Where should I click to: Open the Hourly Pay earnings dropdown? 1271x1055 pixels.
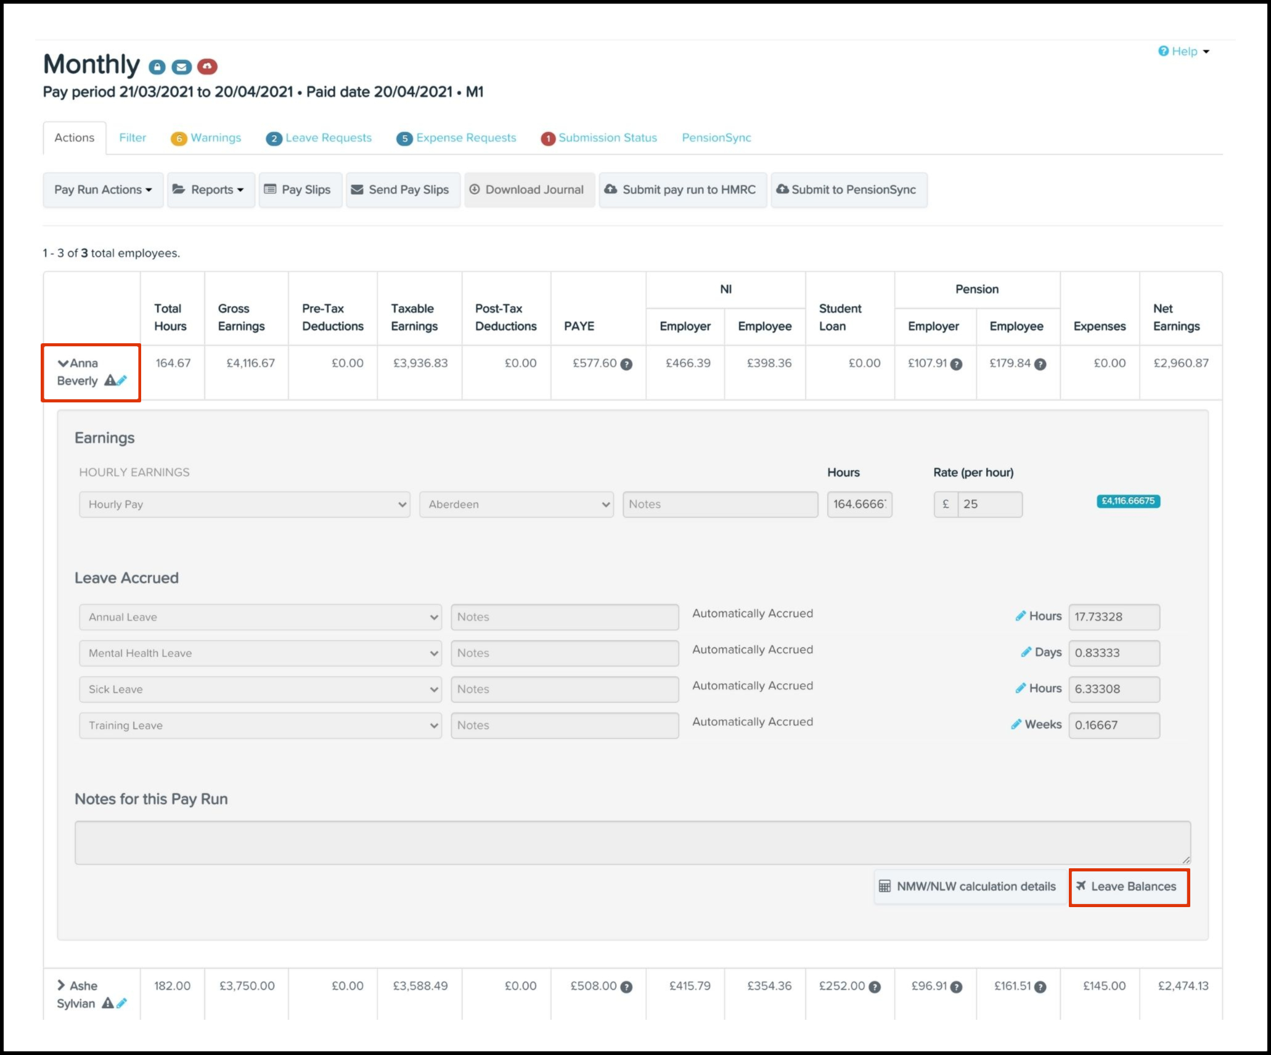click(244, 504)
